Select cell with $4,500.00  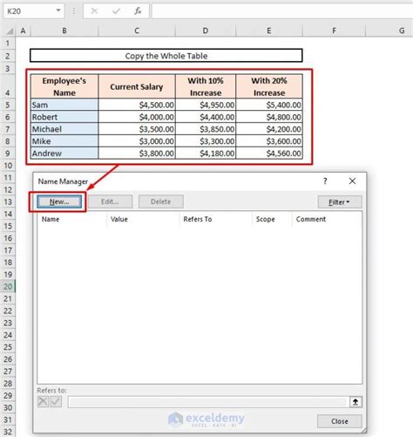pos(137,105)
